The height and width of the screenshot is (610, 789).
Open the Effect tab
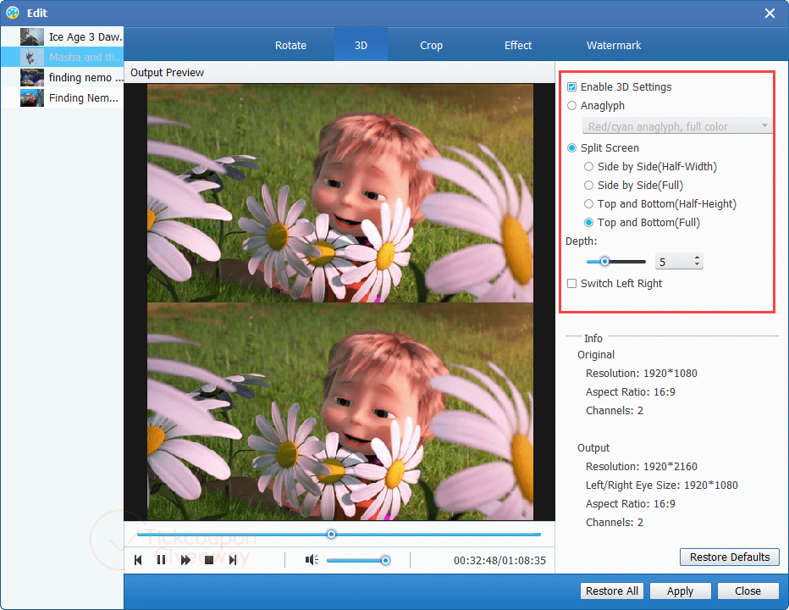pyautogui.click(x=518, y=46)
